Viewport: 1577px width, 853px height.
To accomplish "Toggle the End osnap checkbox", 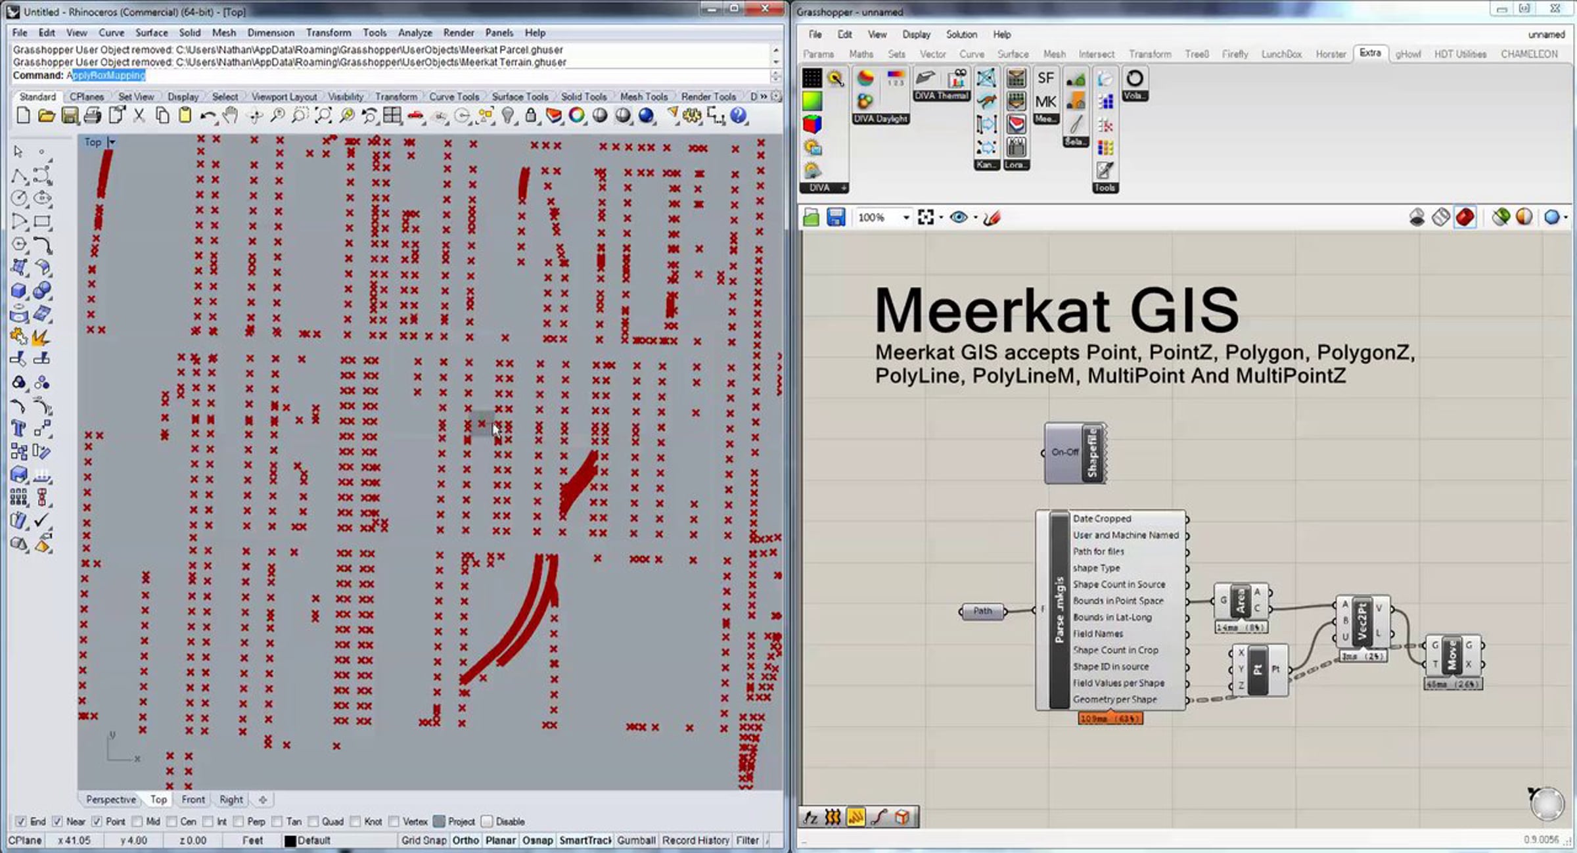I will coord(20,821).
